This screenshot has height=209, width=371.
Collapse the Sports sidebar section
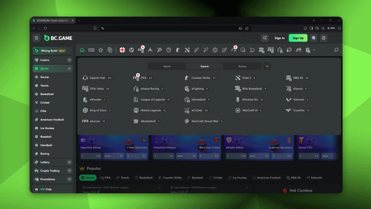(69, 69)
